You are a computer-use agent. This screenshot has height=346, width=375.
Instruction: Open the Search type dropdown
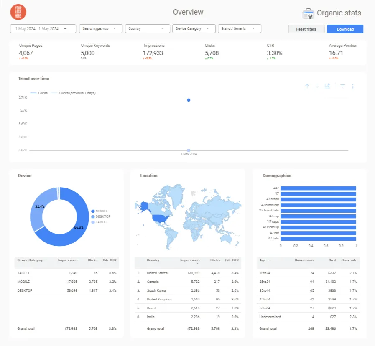[101, 29]
